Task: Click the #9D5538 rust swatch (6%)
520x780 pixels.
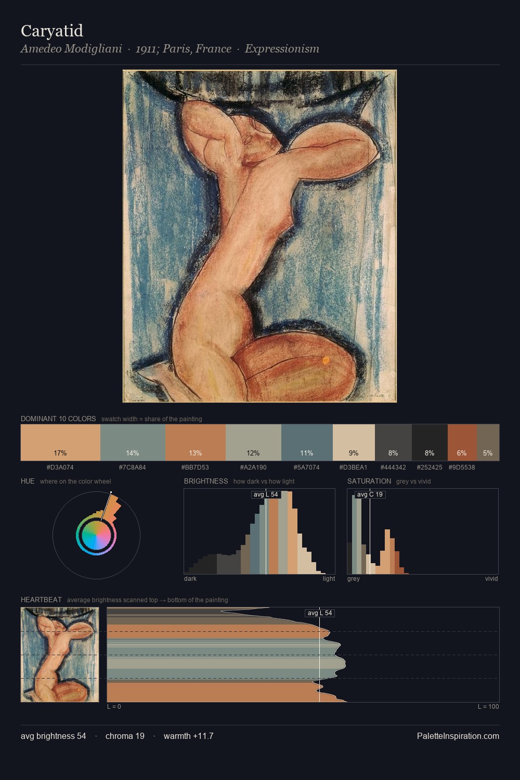Action: (x=462, y=443)
